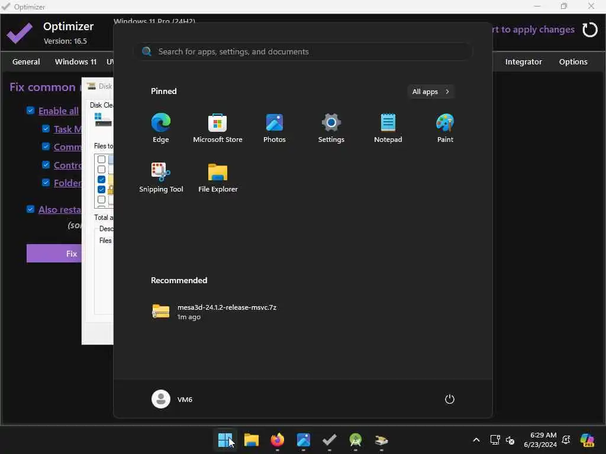Open the Photos app from the taskbar
606x454 pixels.
click(304, 440)
